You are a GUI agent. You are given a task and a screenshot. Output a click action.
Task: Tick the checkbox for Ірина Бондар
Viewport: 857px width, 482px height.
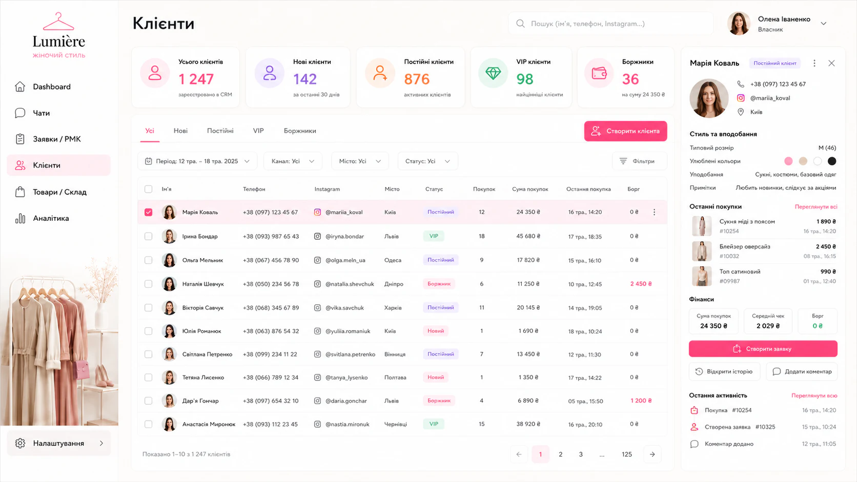click(148, 236)
